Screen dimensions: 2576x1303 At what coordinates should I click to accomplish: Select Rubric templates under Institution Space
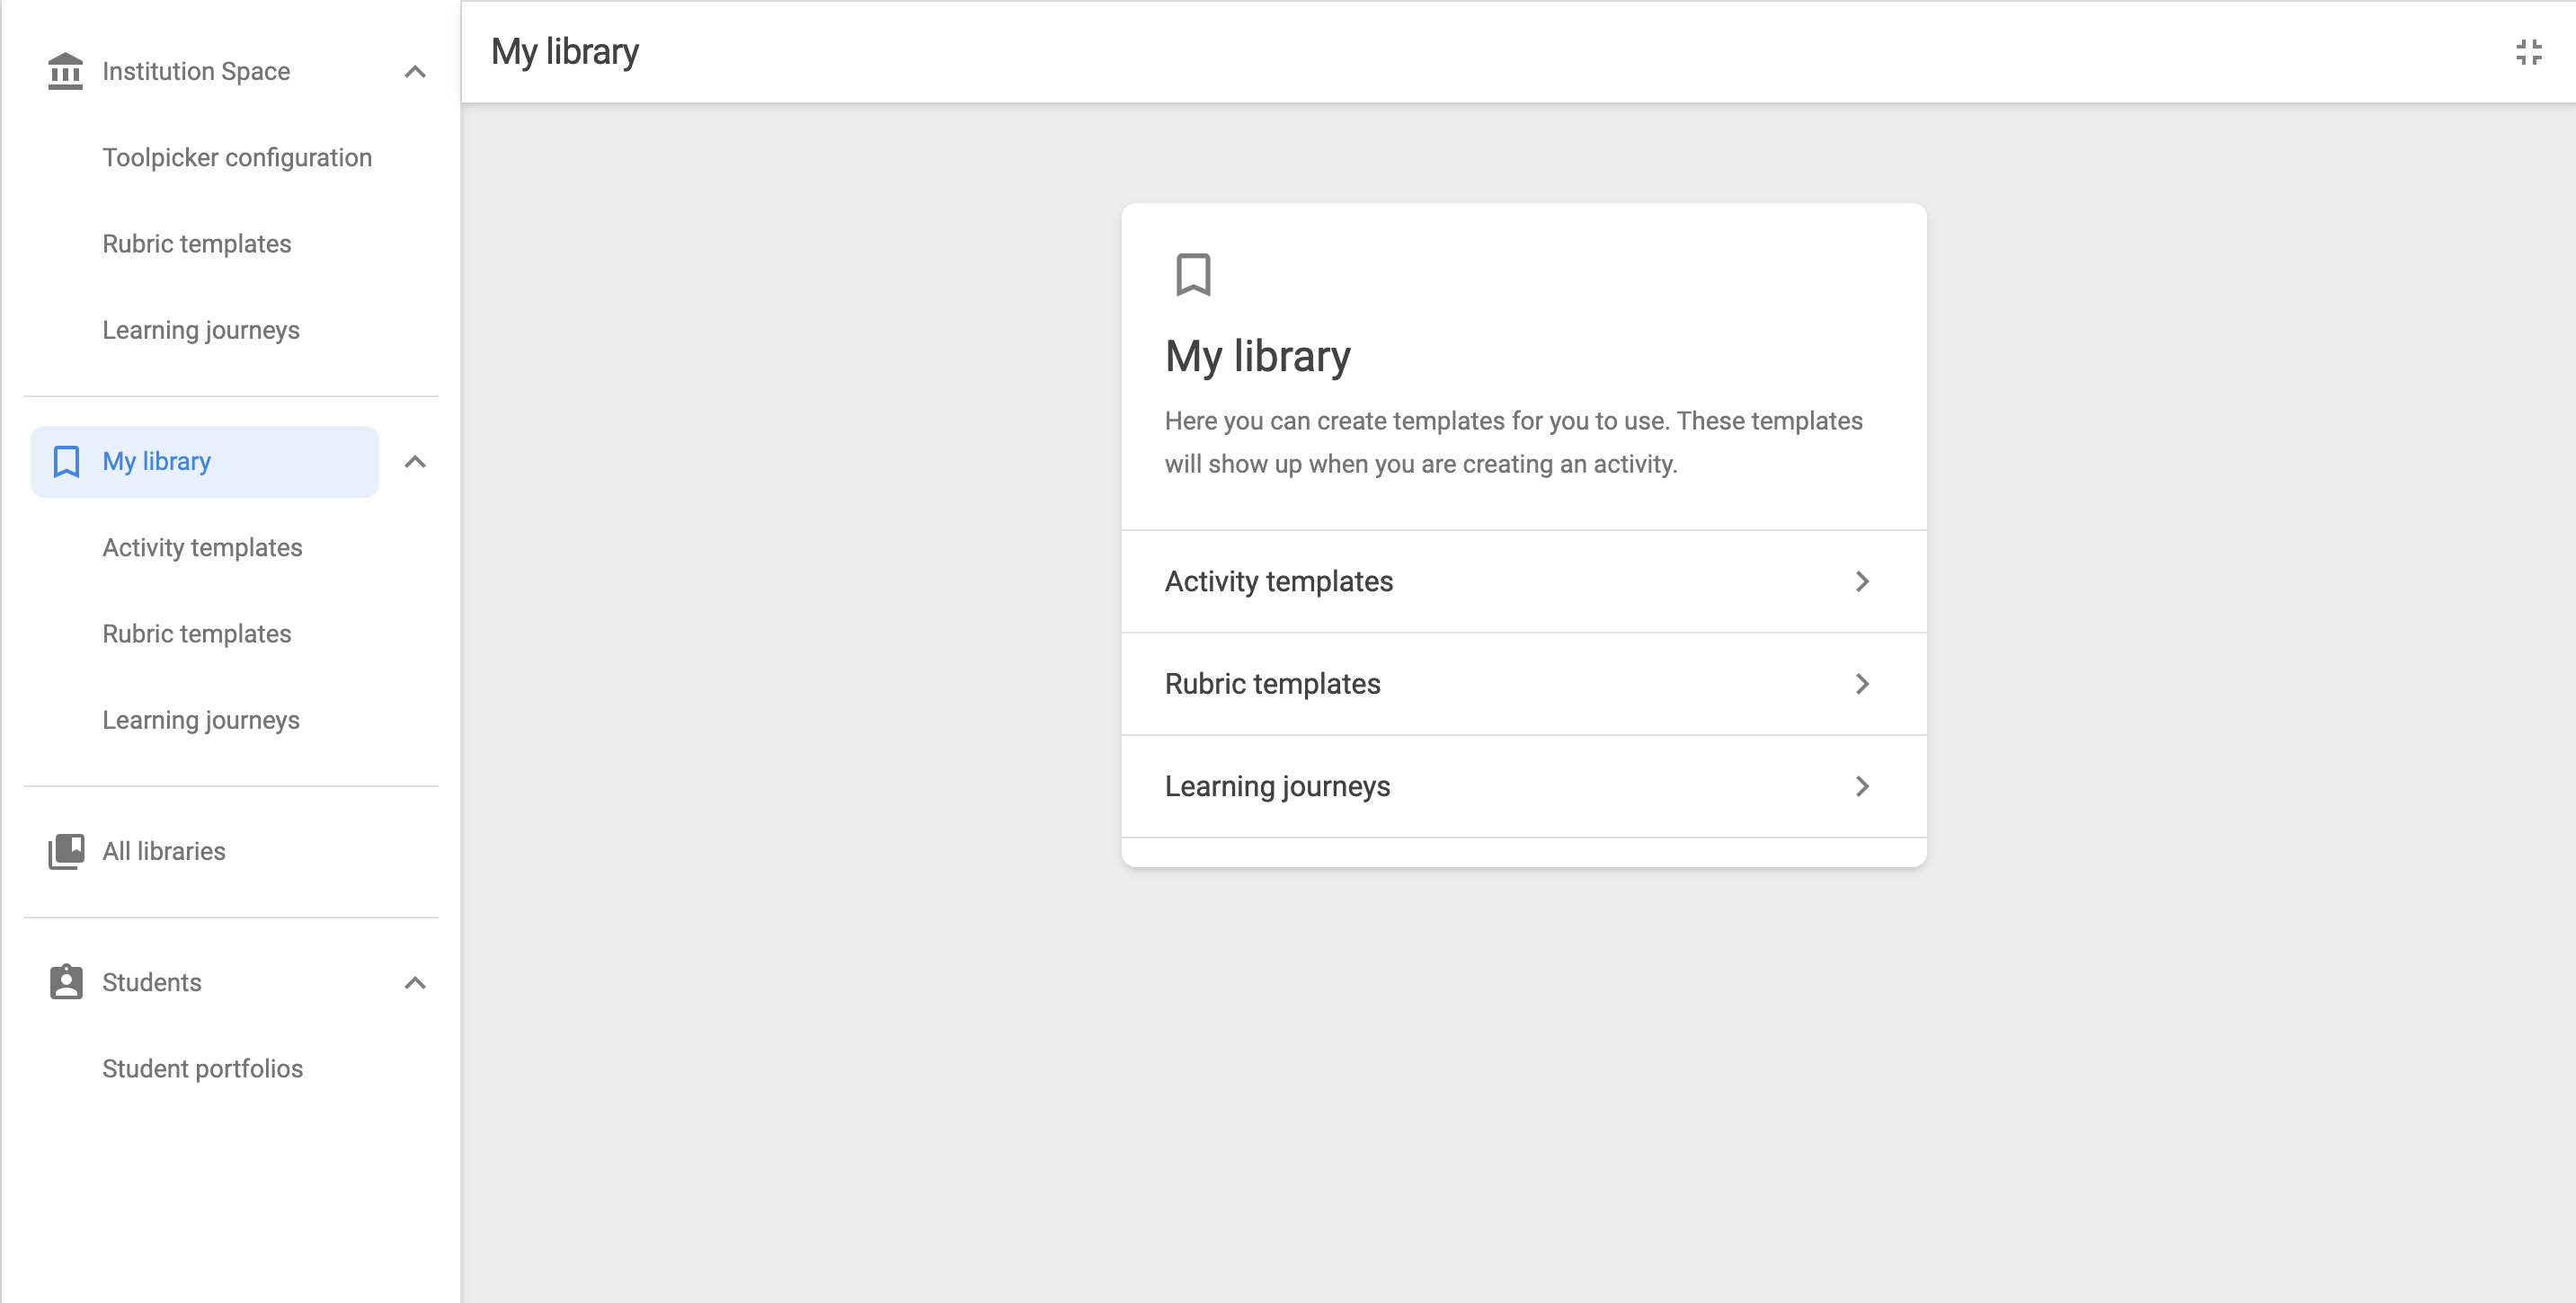click(x=197, y=244)
